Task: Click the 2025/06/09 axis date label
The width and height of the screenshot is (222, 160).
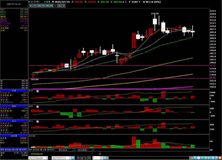Action: point(37,154)
